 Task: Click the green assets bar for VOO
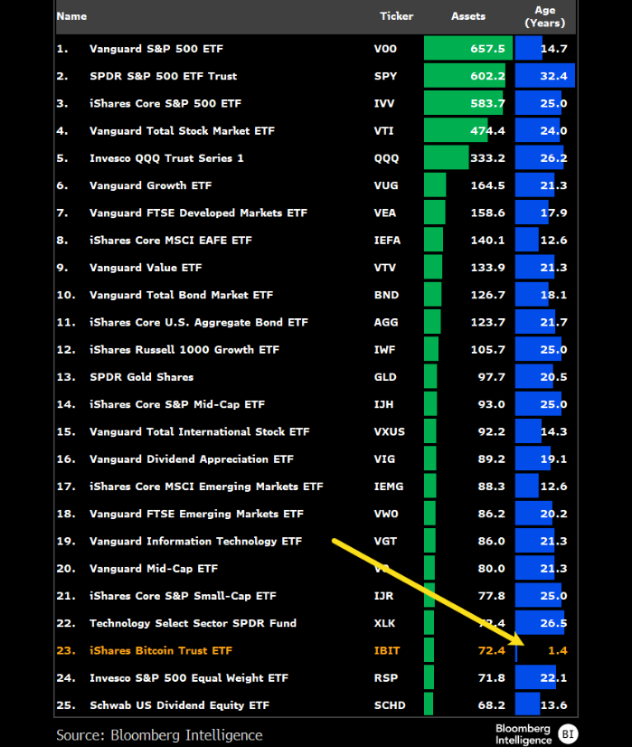pyautogui.click(x=467, y=49)
